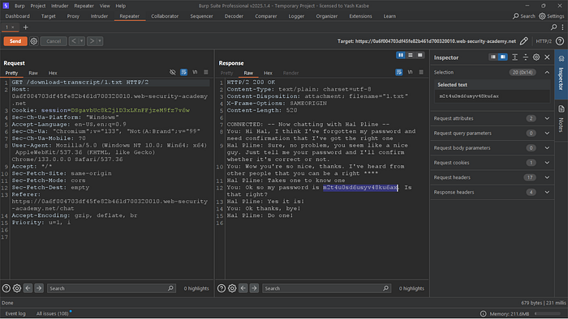
Task: Toggle show newline characters in request
Action: [x=195, y=72]
